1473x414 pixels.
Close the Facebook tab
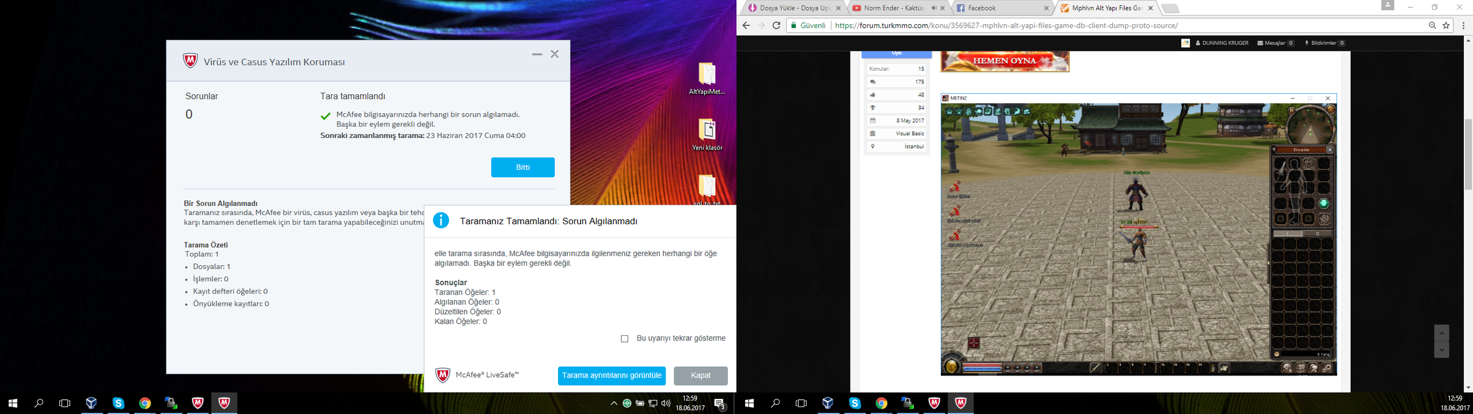(x=1046, y=8)
